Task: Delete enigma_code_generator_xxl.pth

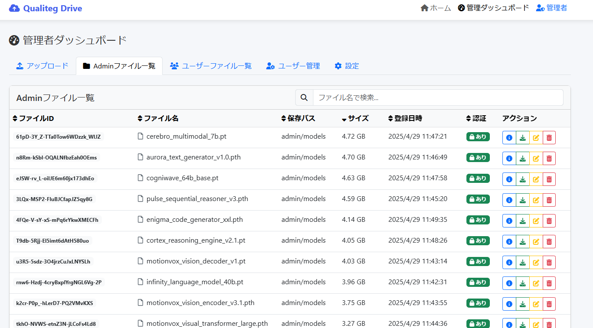Action: (x=549, y=221)
